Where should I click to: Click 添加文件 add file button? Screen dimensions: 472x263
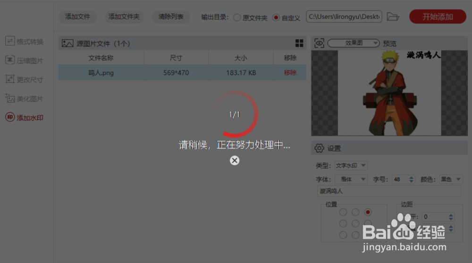tap(78, 17)
